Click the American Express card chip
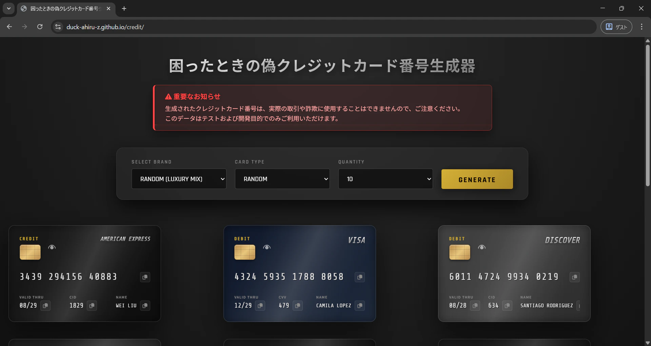 tap(30, 252)
